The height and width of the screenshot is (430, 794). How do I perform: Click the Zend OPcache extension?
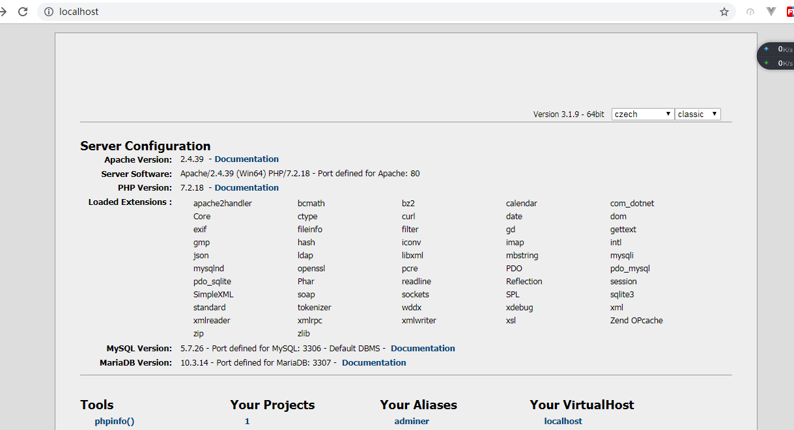point(636,321)
